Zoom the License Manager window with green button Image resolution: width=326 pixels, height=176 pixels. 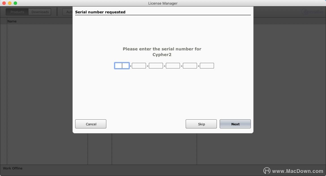(x=15, y=3)
